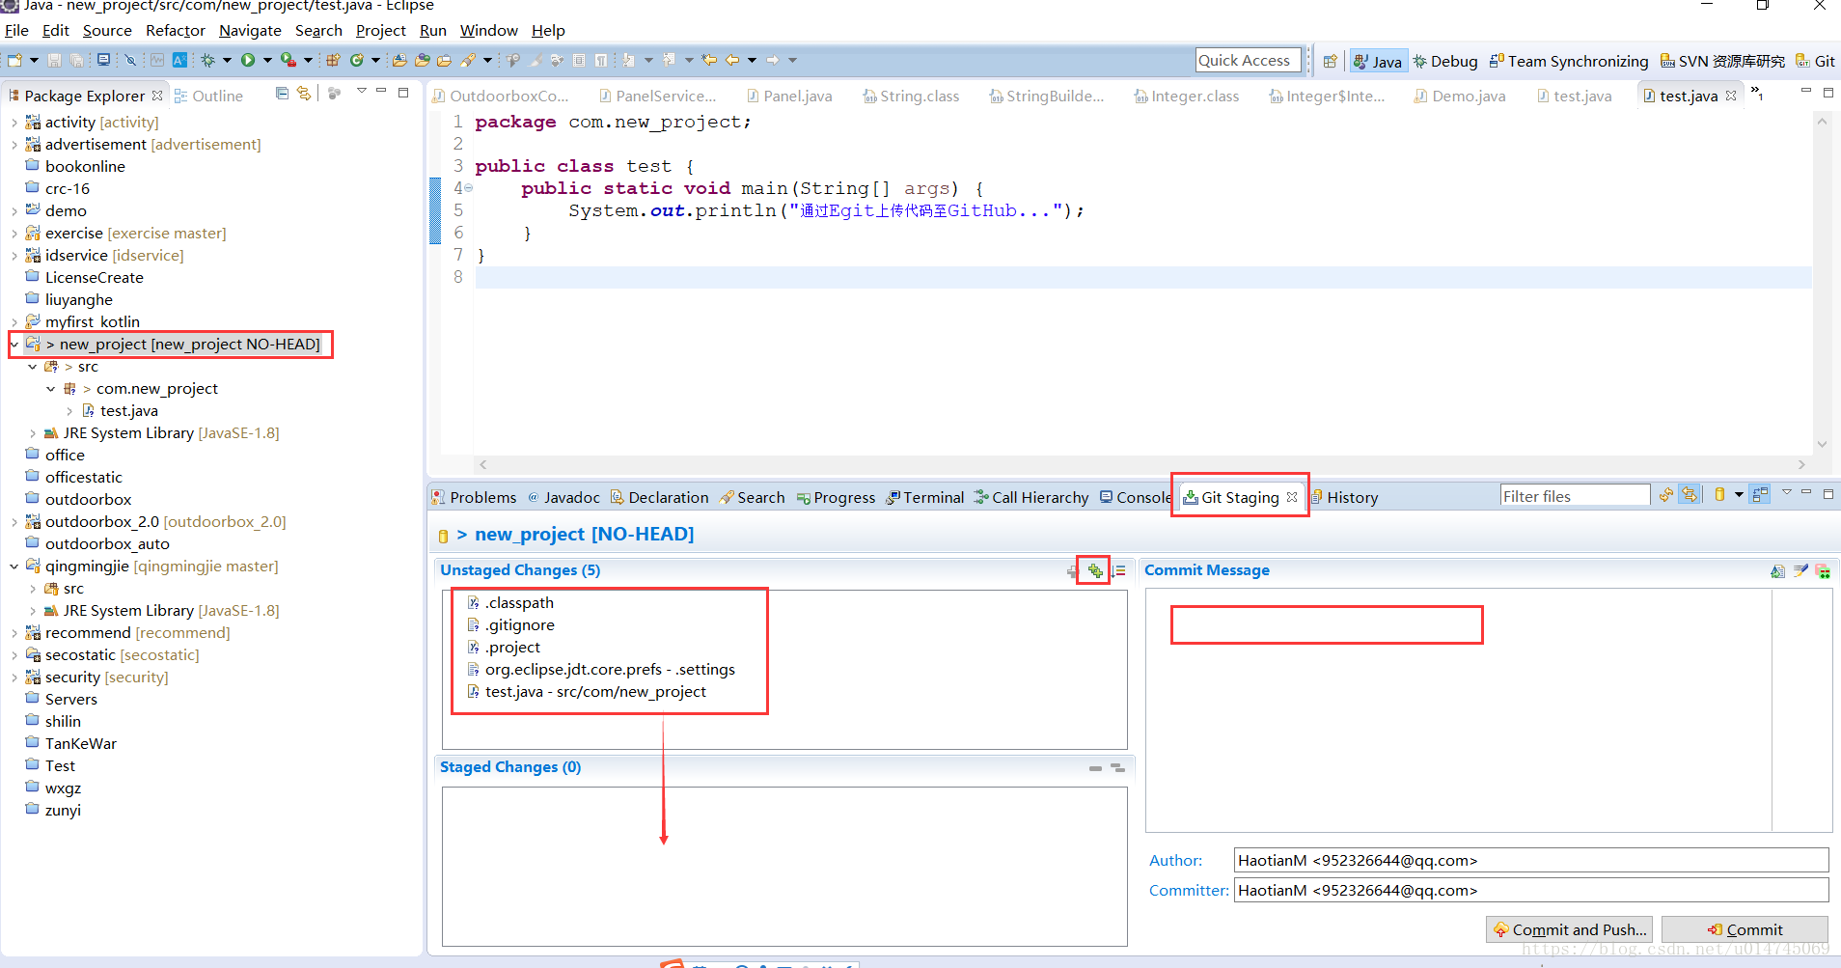Click the Save toolbar icon
Screen dimensions: 1841x968
click(54, 60)
